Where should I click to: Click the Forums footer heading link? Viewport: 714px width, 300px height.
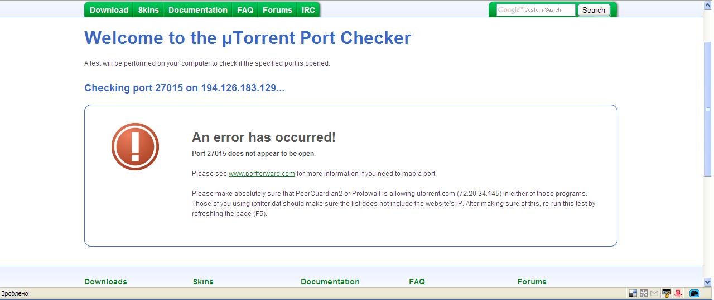(x=532, y=282)
